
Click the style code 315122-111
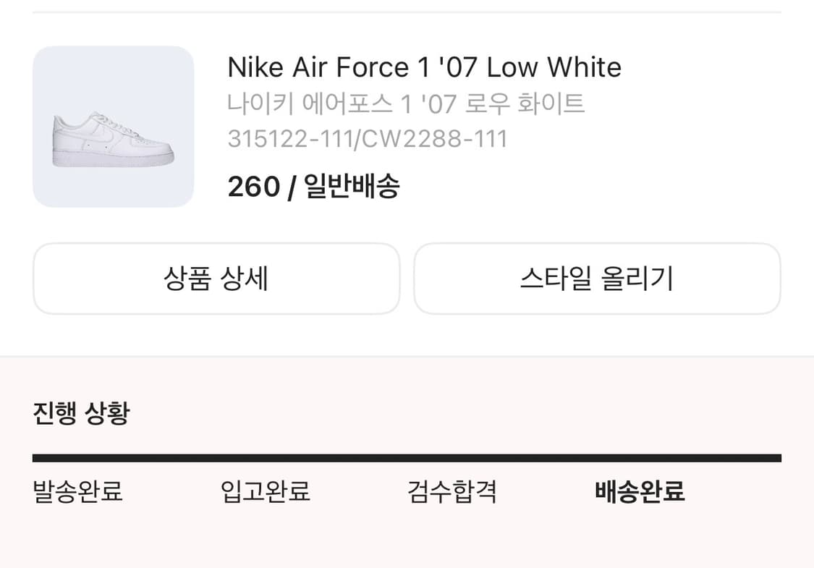tap(288, 138)
